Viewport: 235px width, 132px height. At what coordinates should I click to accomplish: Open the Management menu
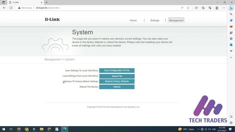[x=176, y=21]
